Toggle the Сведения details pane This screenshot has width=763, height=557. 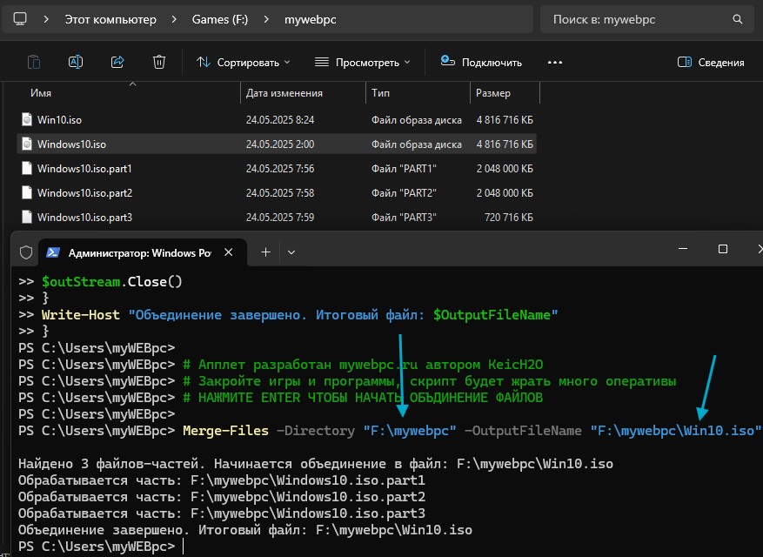[711, 63]
